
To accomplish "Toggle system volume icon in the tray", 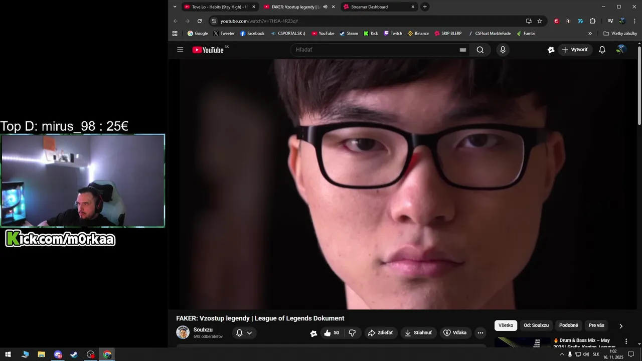I will 586,354.
